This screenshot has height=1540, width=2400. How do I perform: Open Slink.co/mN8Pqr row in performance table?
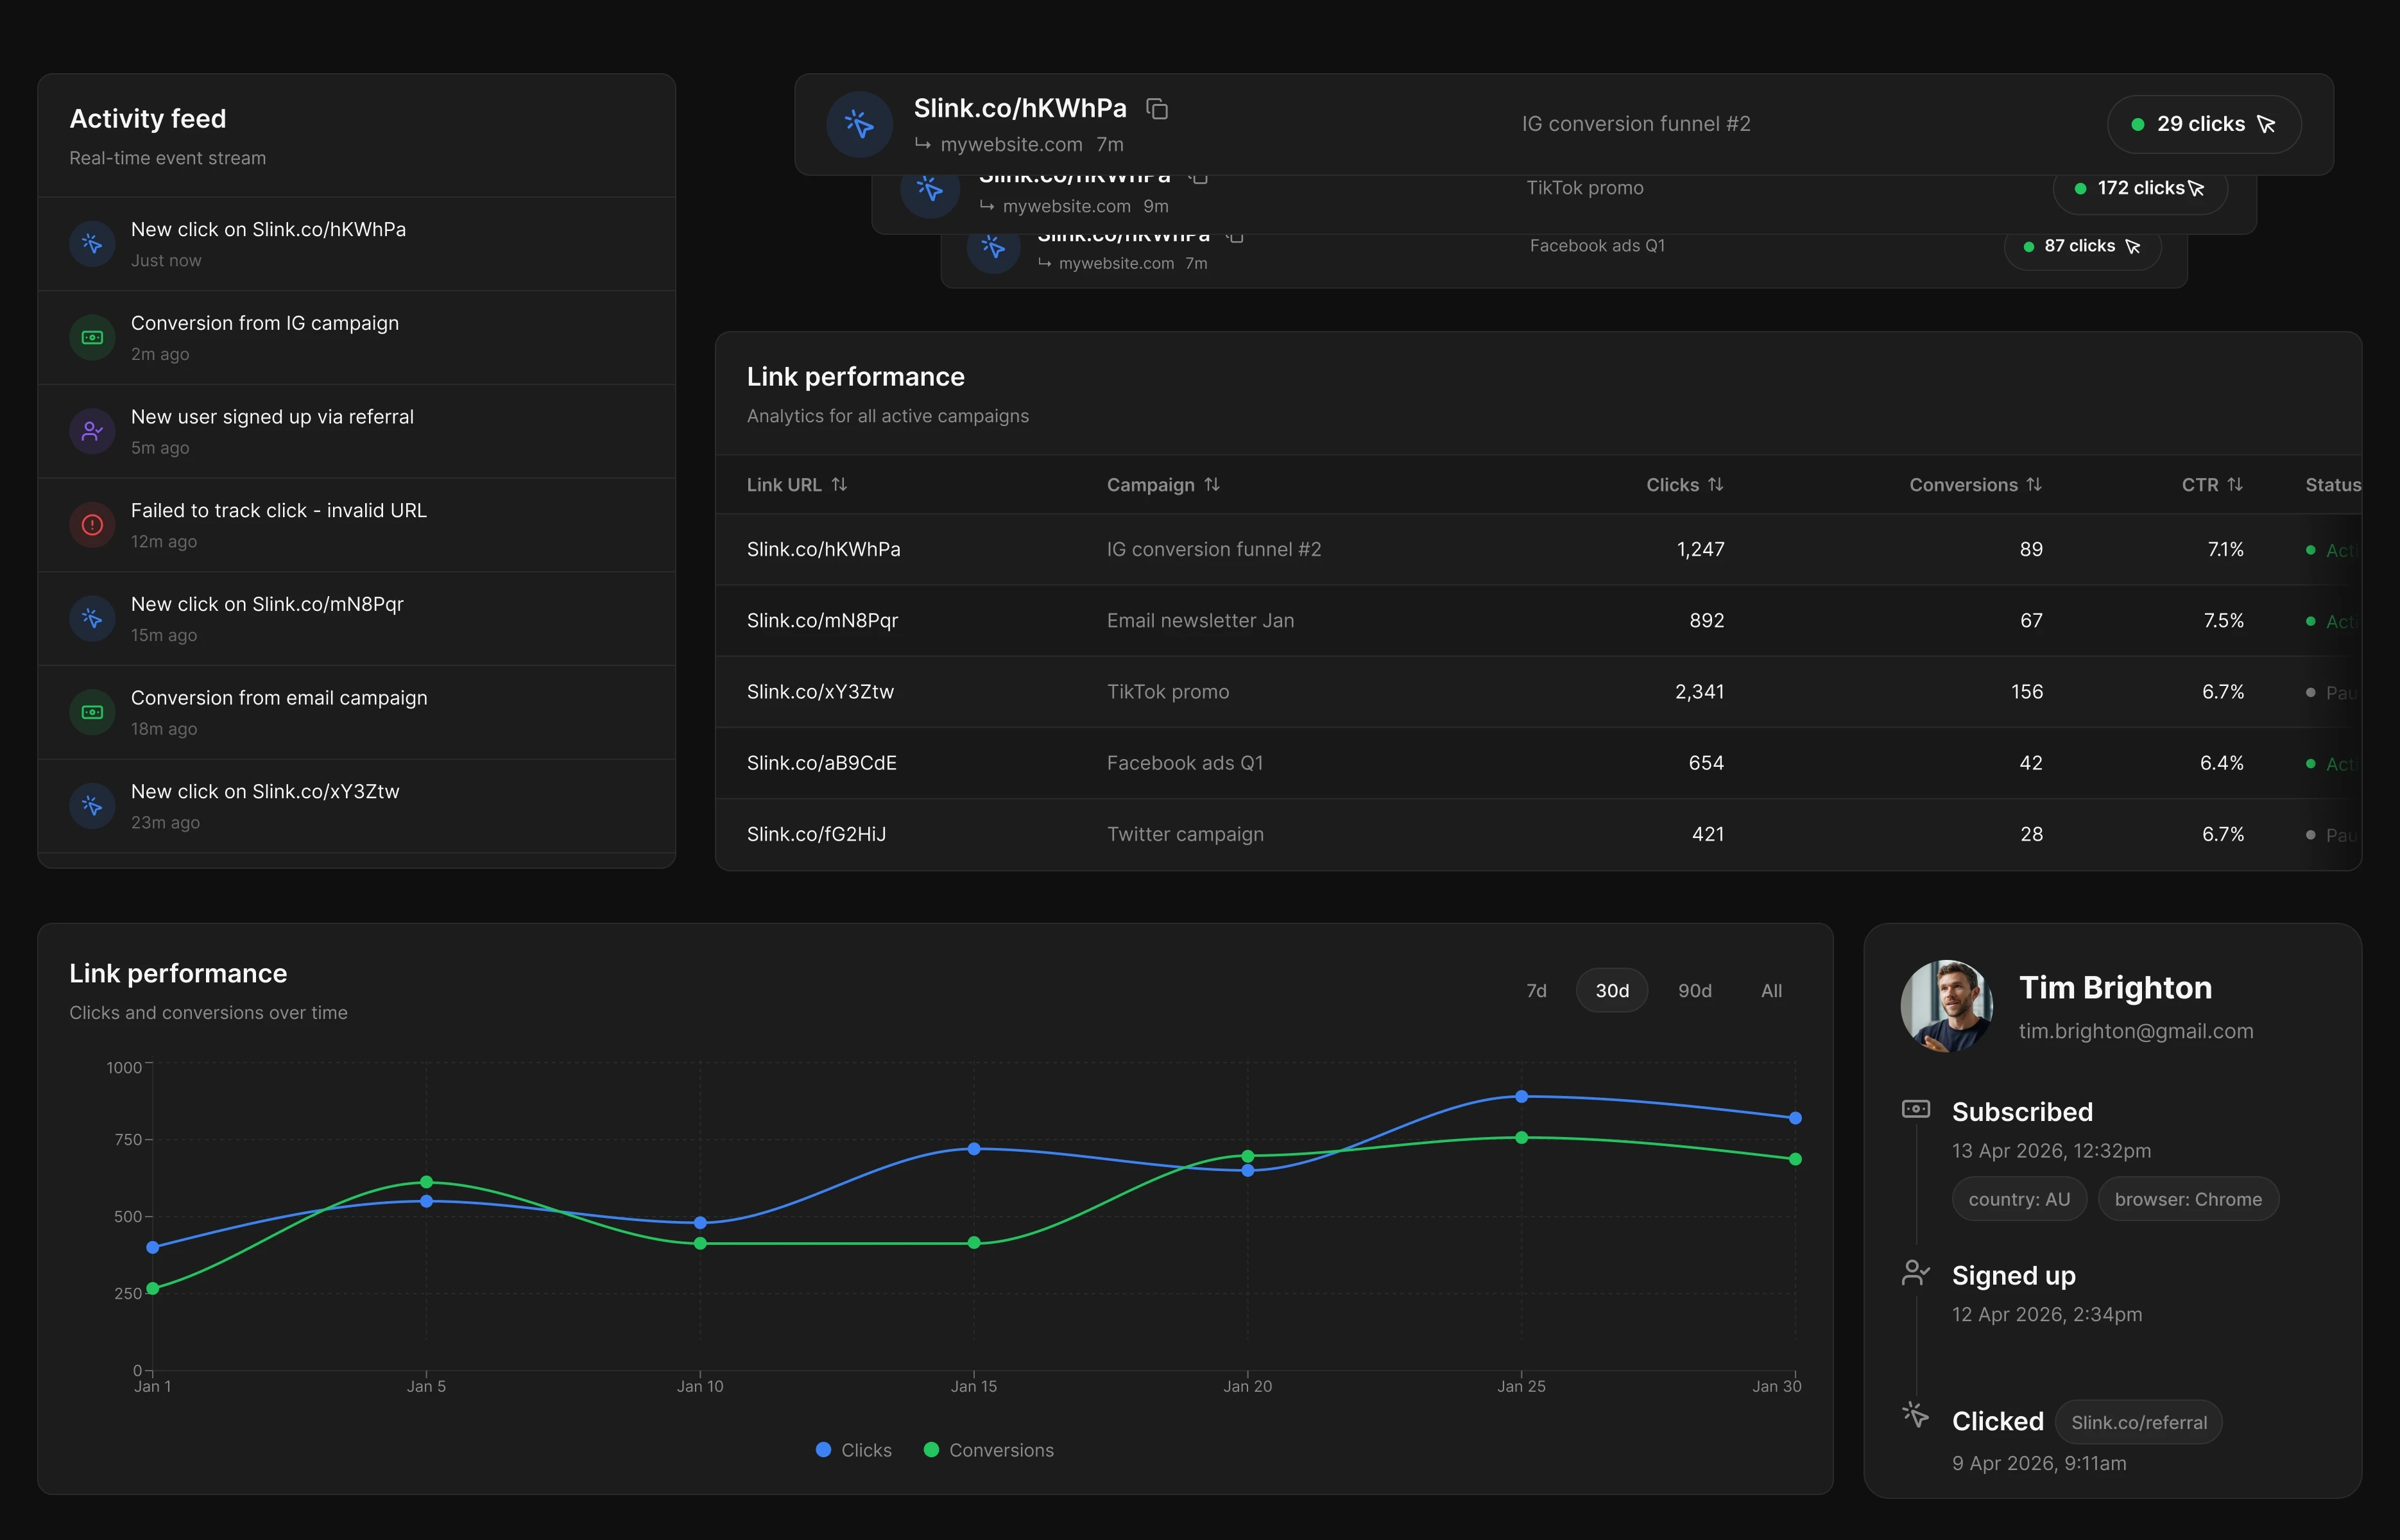pyautogui.click(x=1538, y=620)
